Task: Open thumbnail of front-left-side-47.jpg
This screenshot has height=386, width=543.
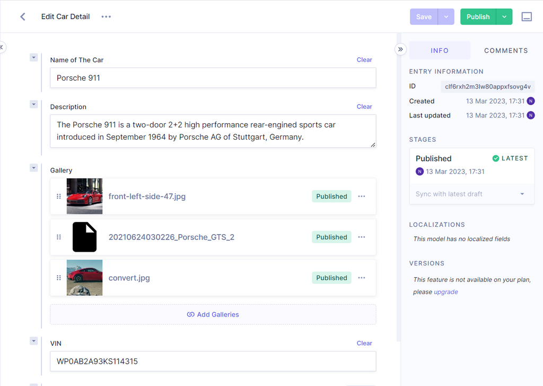Action: [84, 196]
